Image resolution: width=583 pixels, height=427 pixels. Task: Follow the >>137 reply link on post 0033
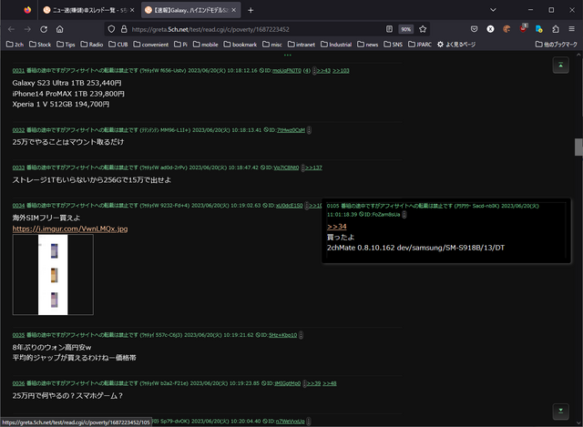[x=313, y=168]
